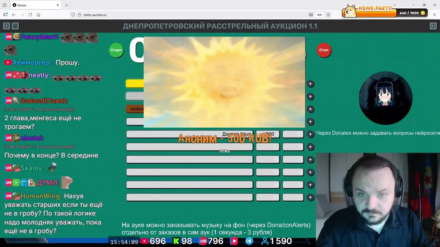Open the Firefox tab list icon

click(x=4, y=5)
